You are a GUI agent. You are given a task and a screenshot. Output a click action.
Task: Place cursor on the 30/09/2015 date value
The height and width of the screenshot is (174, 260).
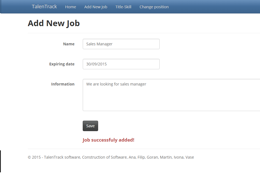tap(96, 64)
